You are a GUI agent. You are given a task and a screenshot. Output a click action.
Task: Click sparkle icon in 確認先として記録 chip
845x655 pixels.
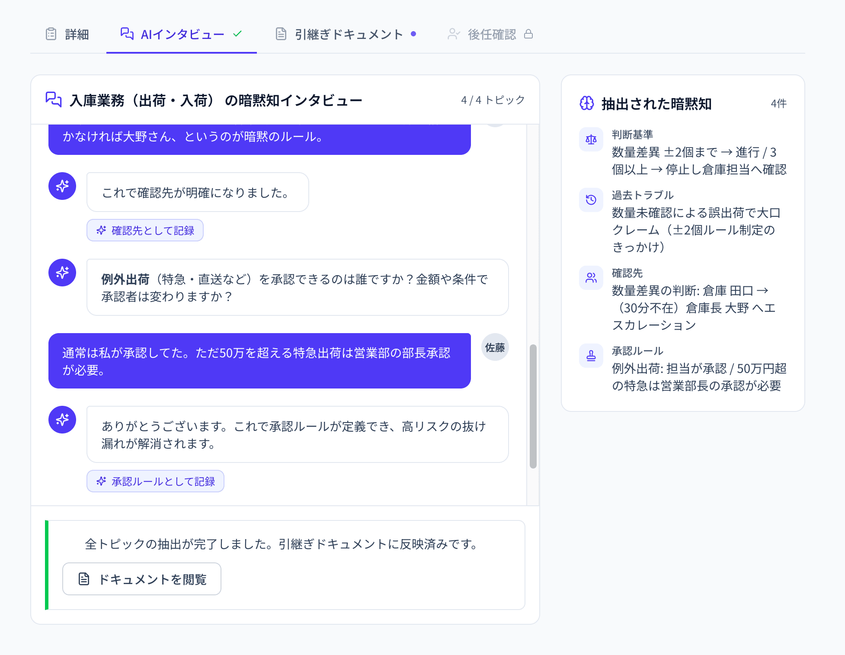click(x=101, y=230)
